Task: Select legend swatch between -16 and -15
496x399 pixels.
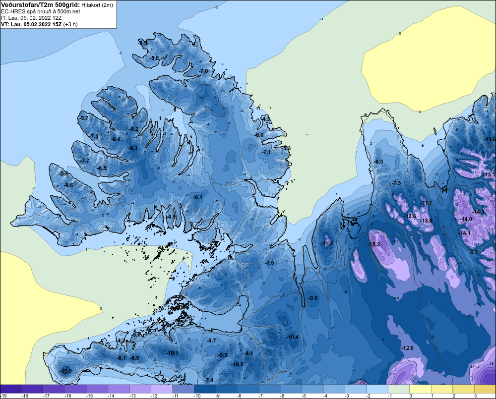Action: point(75,389)
